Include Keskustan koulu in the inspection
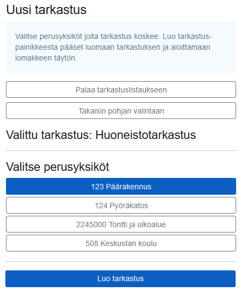The width and height of the screenshot is (241, 305). click(121, 243)
